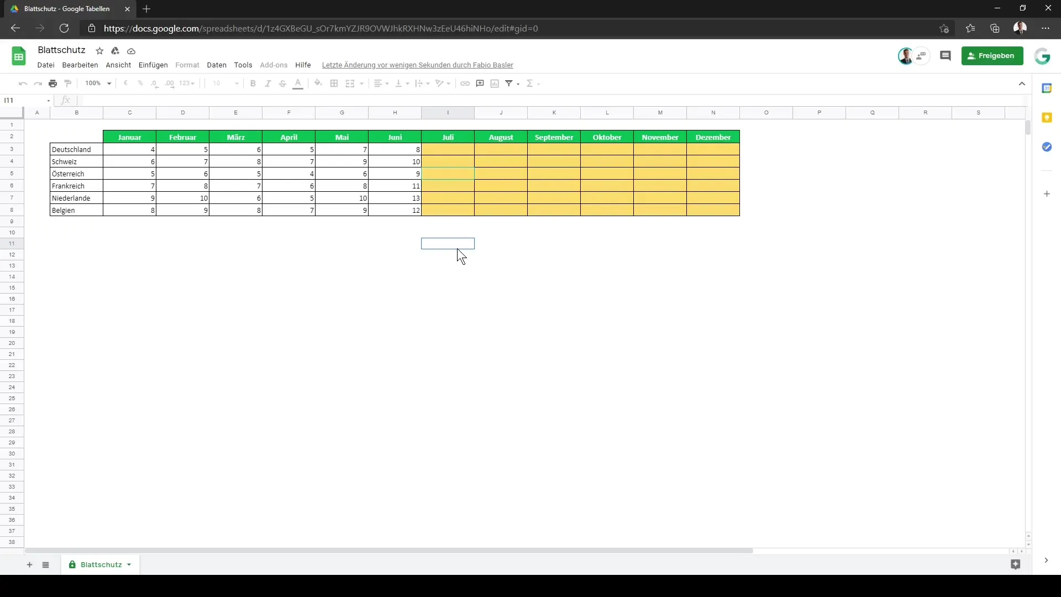Add a new sheet with plus button

pyautogui.click(x=30, y=564)
